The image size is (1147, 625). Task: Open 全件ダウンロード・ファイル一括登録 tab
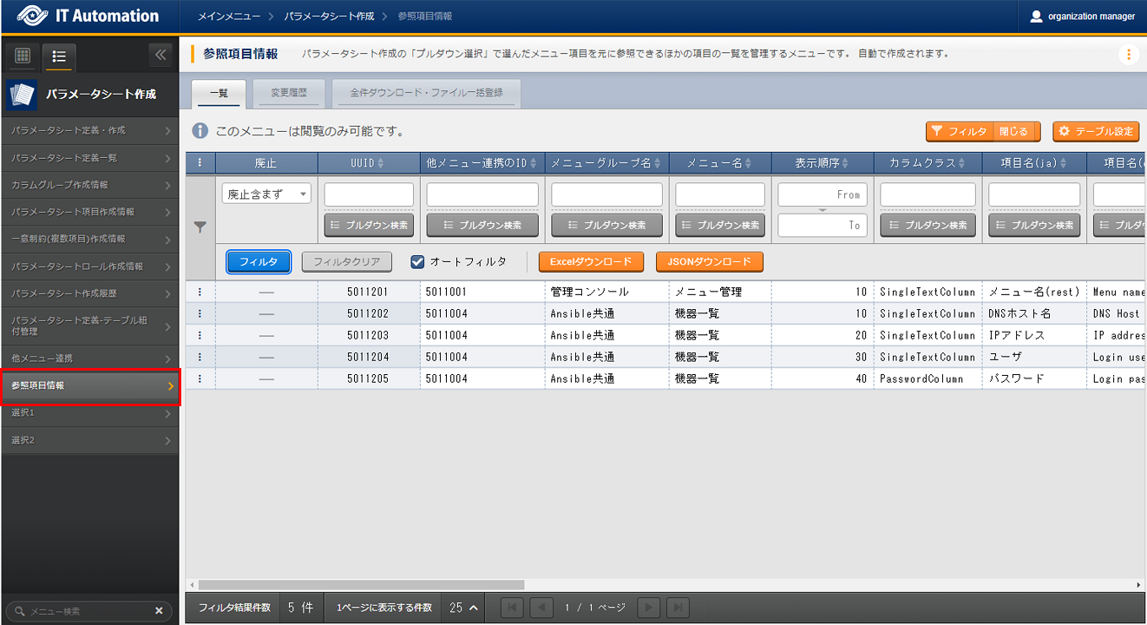[x=426, y=92]
